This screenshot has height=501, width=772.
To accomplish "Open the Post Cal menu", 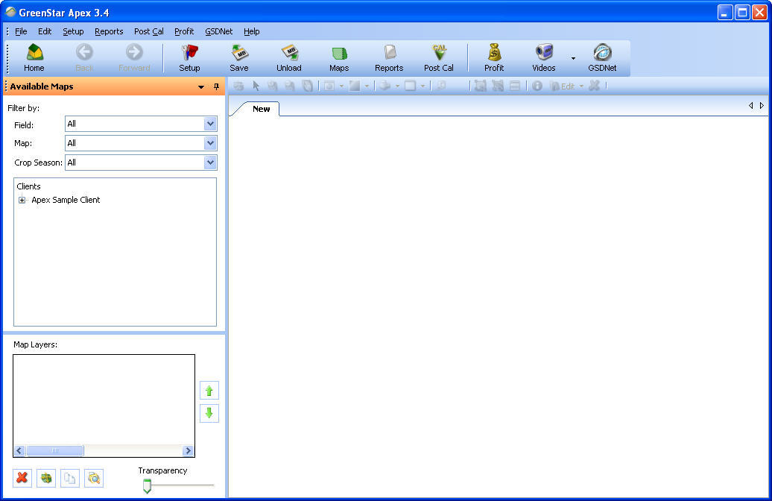I will pyautogui.click(x=149, y=31).
